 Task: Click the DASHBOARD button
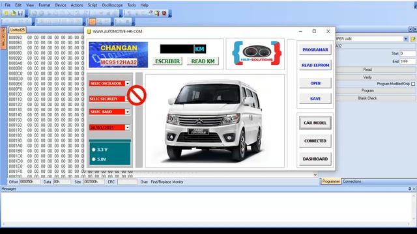(315, 159)
